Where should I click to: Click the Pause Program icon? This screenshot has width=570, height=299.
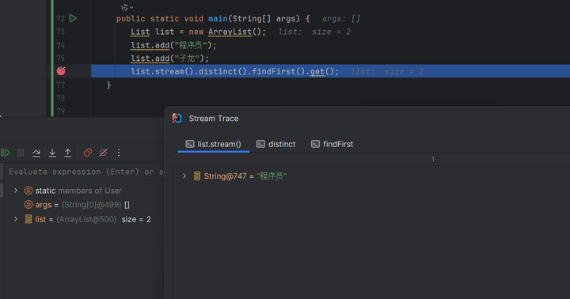click(21, 153)
